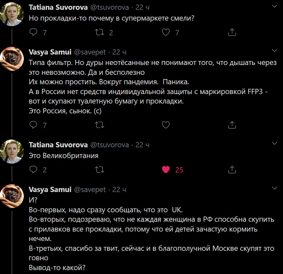The height and width of the screenshot is (274, 283).
Task: Retweet the 'Это Великобритания' tweet
Action: pyautogui.click(x=99, y=169)
